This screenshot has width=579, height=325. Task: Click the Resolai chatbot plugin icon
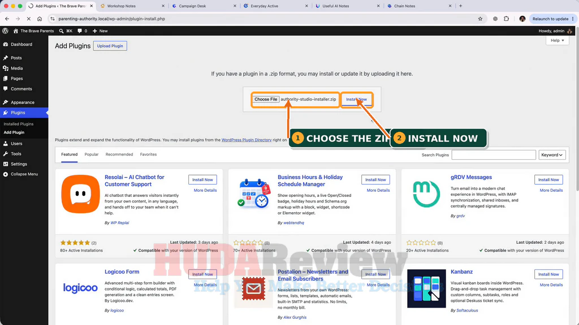click(x=80, y=194)
